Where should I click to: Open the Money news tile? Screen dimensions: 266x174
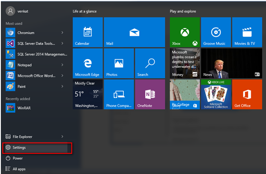(x=185, y=63)
